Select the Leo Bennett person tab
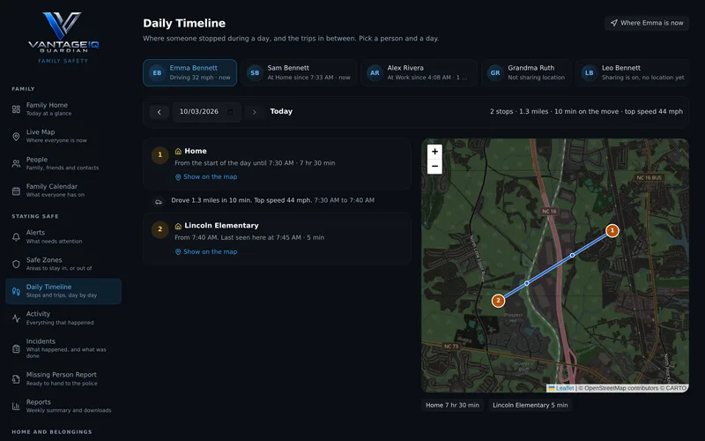This screenshot has height=441, width=705. 632,72
